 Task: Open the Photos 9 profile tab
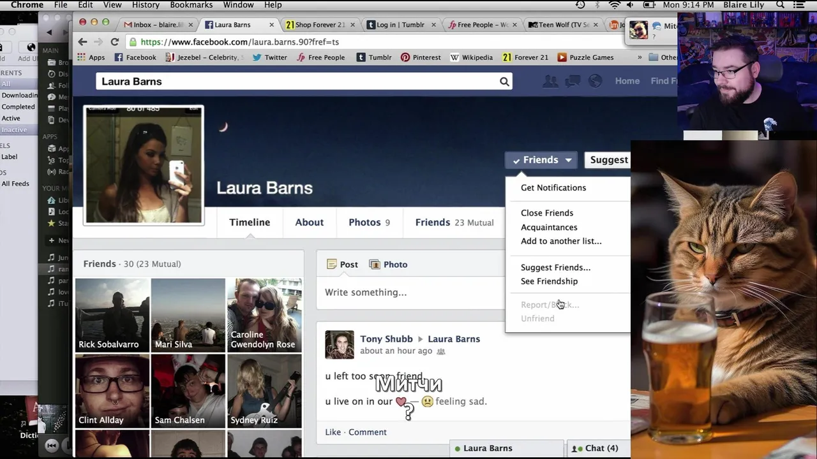369,222
